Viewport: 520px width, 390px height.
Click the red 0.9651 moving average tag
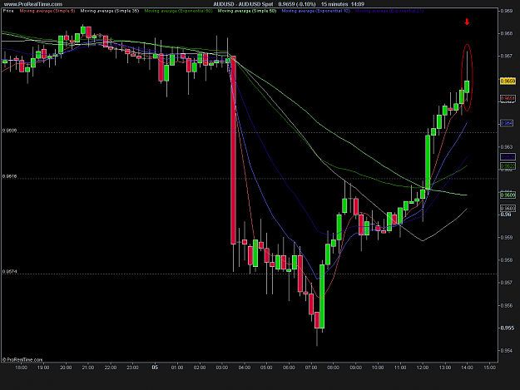pos(508,98)
